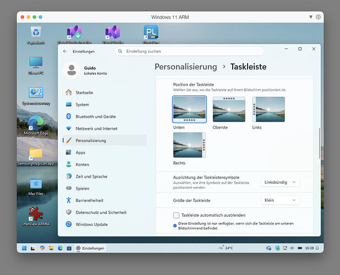Click the Einstellungen taskbar button
This screenshot has height=275, width=340.
90,248
